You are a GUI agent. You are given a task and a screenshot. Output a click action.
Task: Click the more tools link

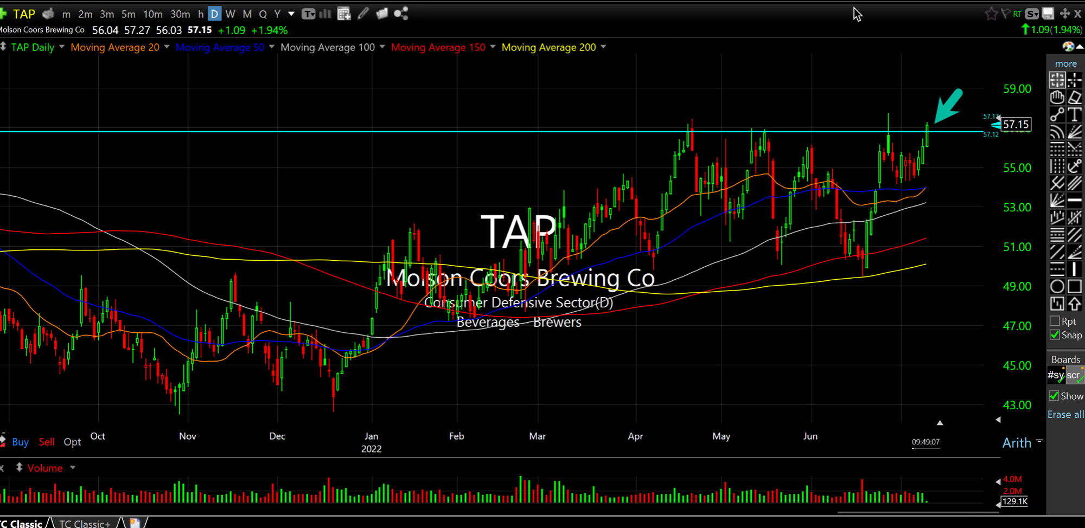click(1065, 63)
